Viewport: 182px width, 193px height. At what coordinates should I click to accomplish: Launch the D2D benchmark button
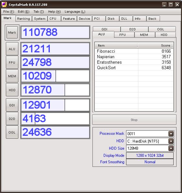click(12, 119)
